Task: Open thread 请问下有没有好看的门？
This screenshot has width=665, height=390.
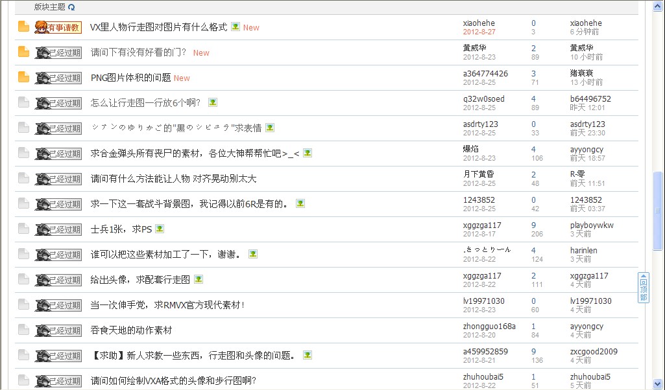Action: pyautogui.click(x=138, y=52)
